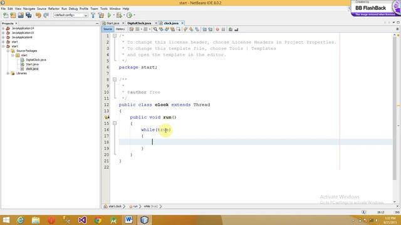Click the while (true) breadcrumb
This screenshot has height=225, width=401.
150,206
